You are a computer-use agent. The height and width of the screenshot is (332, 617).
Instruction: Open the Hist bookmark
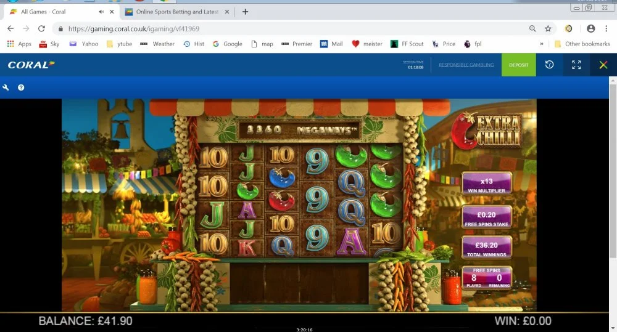194,44
